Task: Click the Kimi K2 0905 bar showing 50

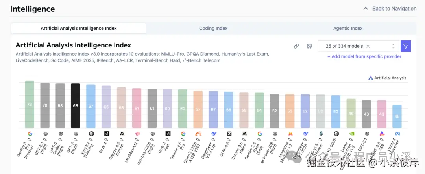Action: coord(336,112)
